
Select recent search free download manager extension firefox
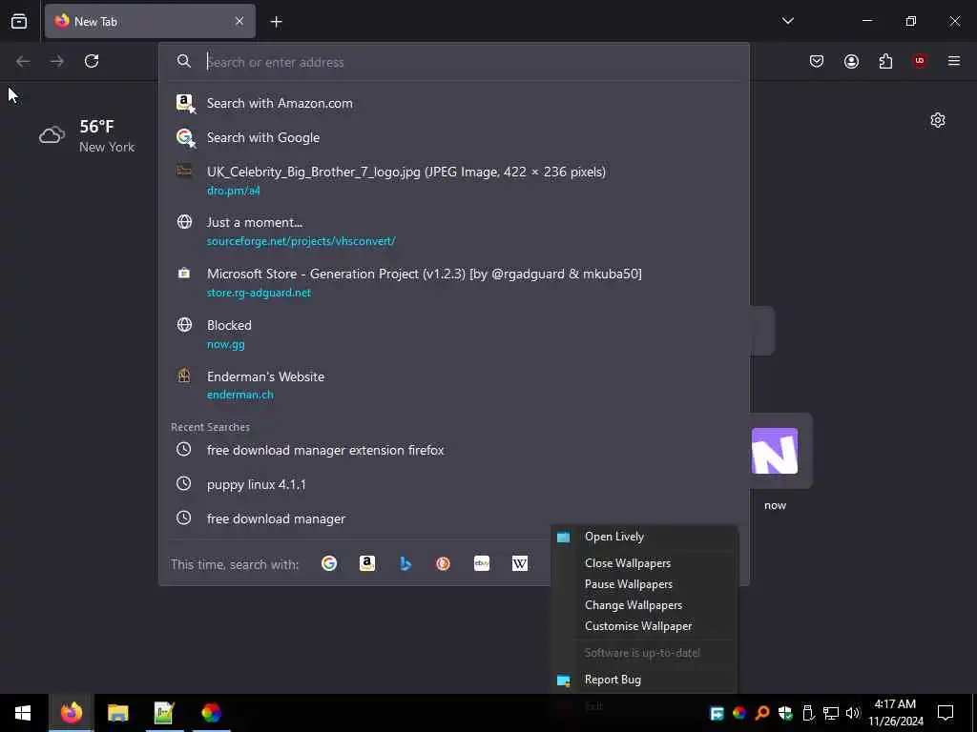pyautogui.click(x=453, y=450)
